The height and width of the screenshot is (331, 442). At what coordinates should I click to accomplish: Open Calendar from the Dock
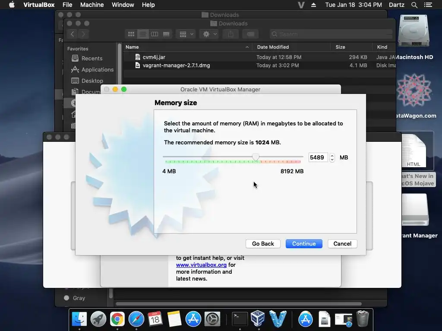click(155, 319)
